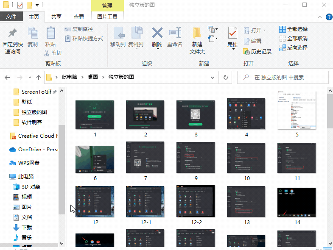
Task: Click the Properties icon in title bar
Action: coord(20,5)
